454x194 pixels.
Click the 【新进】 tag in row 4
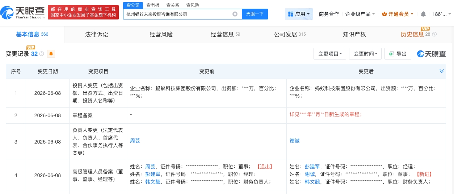click(x=424, y=174)
